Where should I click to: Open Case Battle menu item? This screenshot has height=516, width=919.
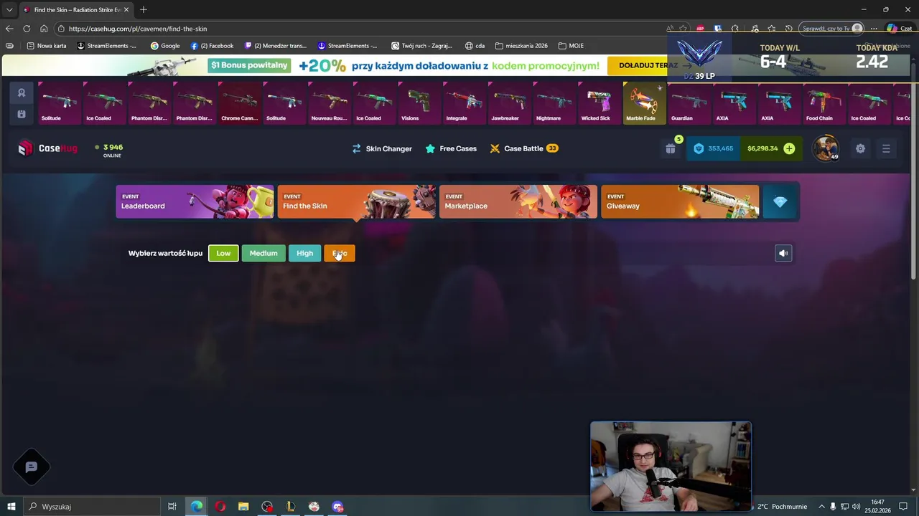click(524, 148)
